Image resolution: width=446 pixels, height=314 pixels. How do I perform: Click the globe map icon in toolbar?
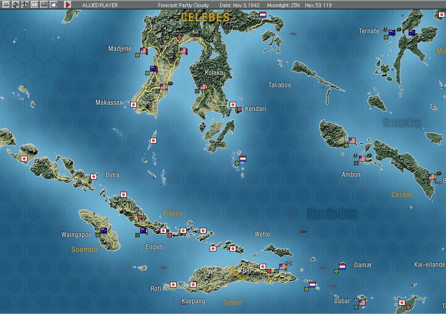point(15,5)
